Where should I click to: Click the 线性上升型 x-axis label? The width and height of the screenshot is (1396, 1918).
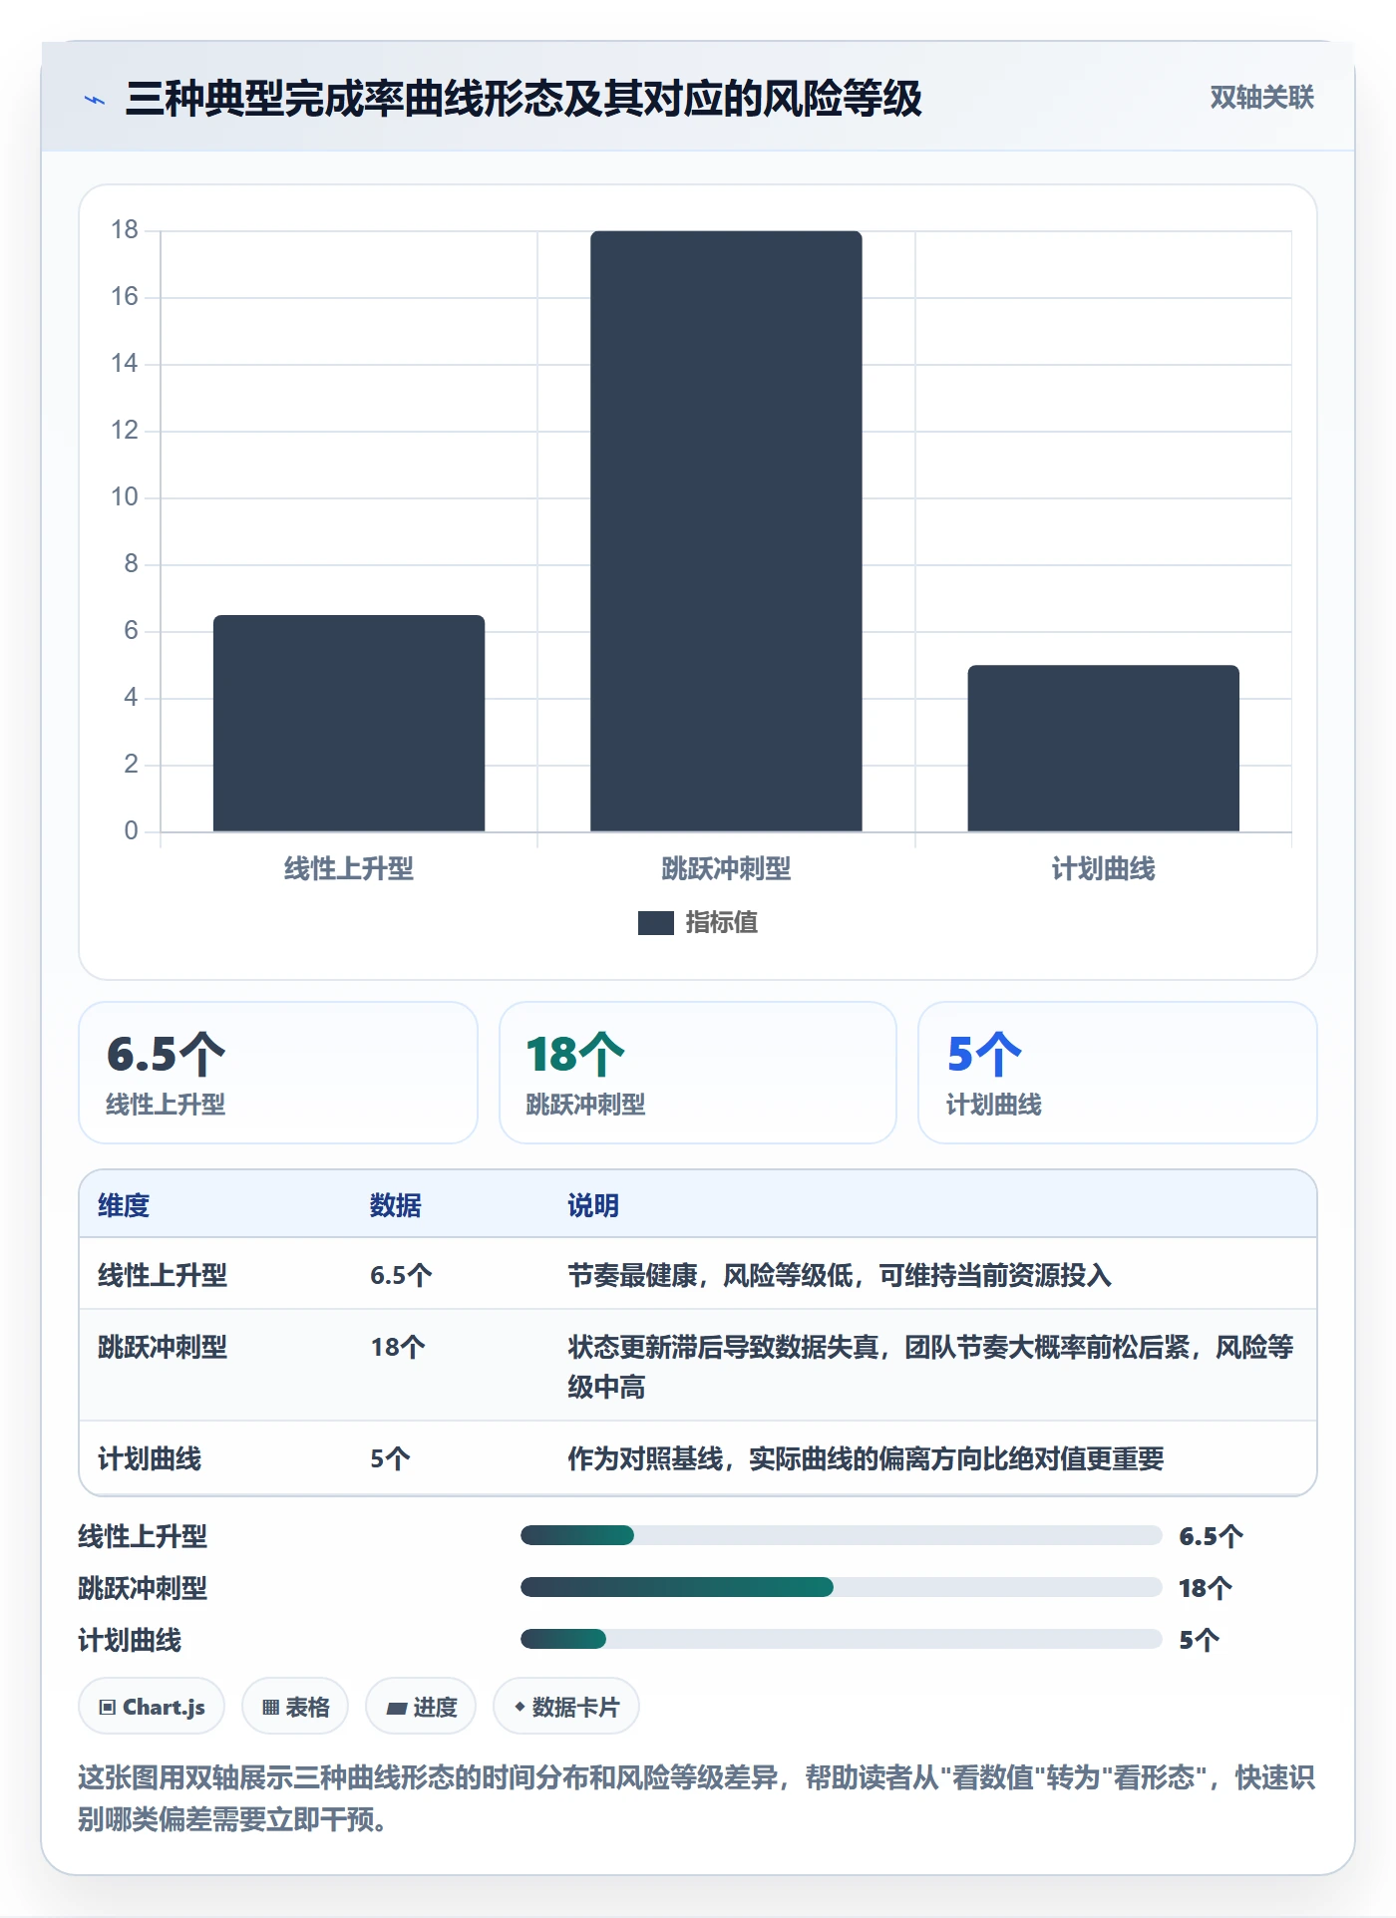[x=349, y=869]
